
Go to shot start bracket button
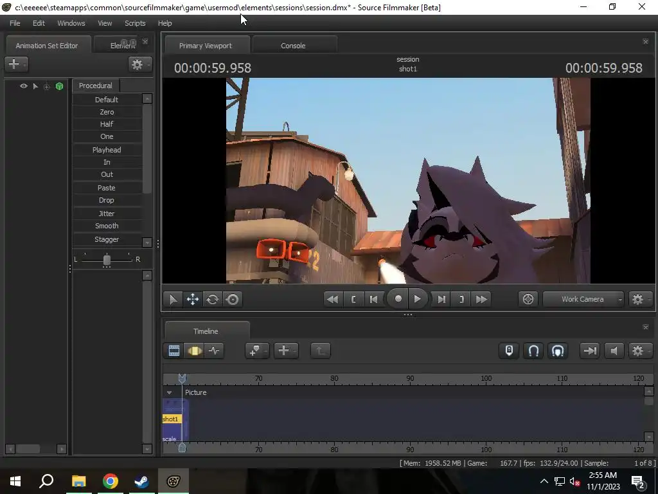(353, 299)
